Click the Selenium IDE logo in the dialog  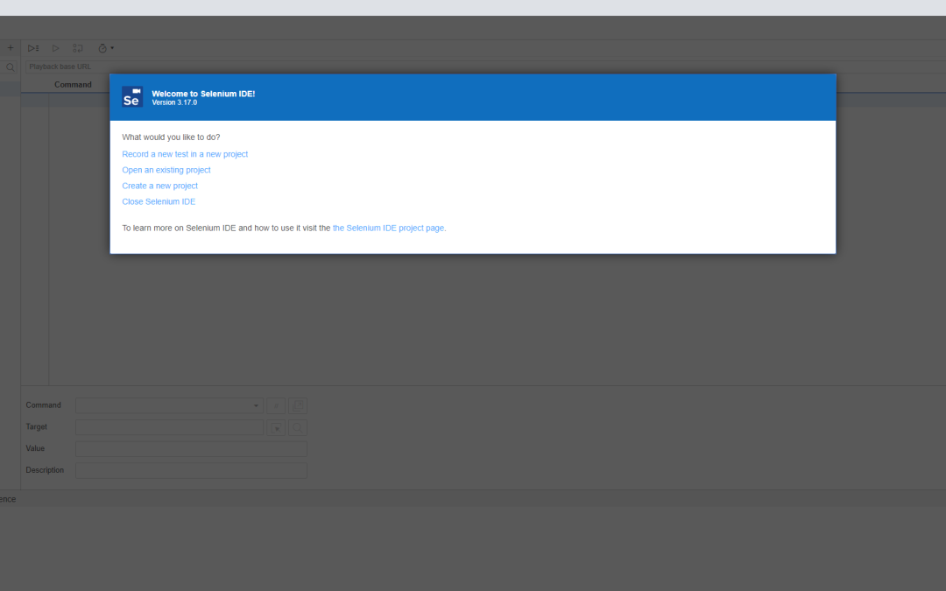click(x=132, y=96)
